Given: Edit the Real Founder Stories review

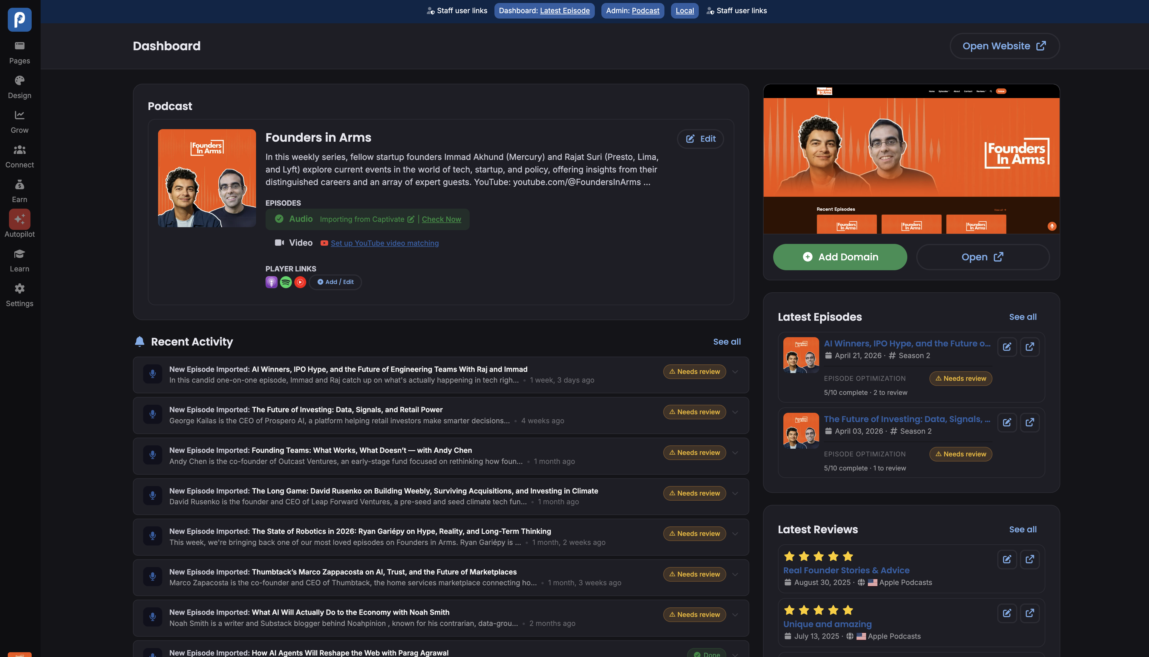Looking at the screenshot, I should [x=1007, y=559].
